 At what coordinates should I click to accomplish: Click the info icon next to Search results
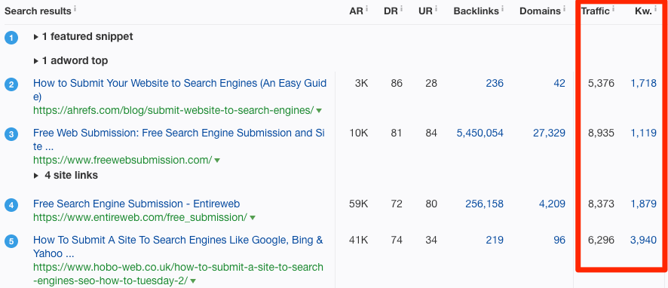click(75, 8)
